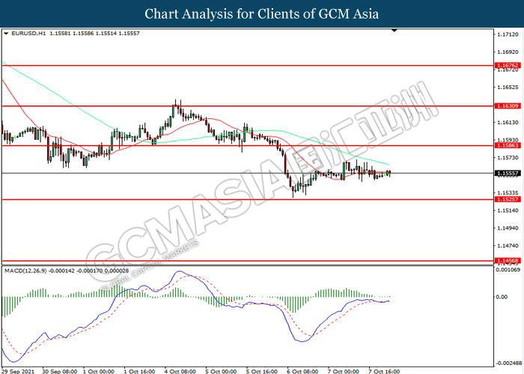Select the 1.14568 support price label

508,260
